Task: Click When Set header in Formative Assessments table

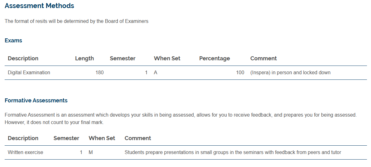Action: pos(102,138)
